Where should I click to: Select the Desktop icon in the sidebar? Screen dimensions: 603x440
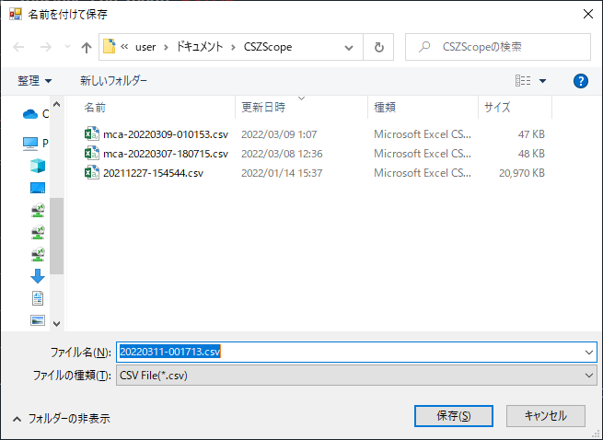(x=38, y=188)
